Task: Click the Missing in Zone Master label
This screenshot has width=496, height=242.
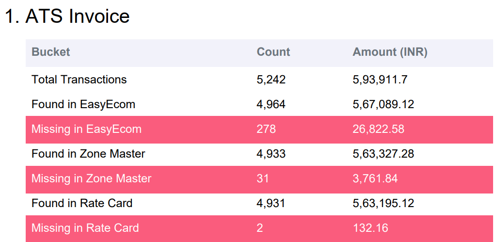Action: click(x=91, y=178)
